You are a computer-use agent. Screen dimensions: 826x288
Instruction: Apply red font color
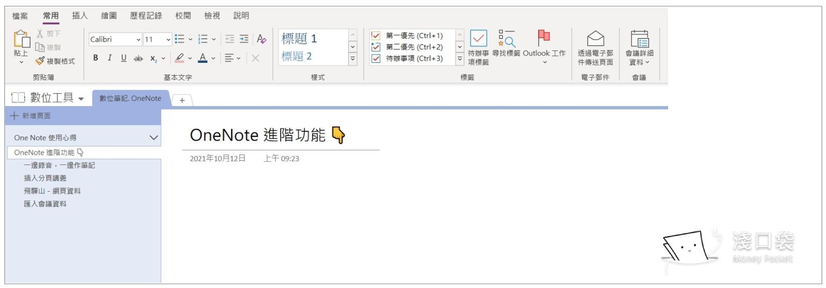tap(203, 58)
